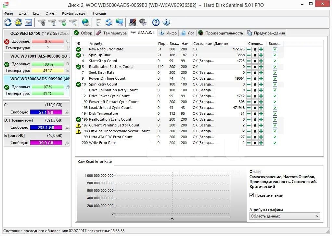This screenshot has height=236, width=332.
Task: Click the minus offset button for Raw Read Error Rate
Action: click(x=249, y=49)
